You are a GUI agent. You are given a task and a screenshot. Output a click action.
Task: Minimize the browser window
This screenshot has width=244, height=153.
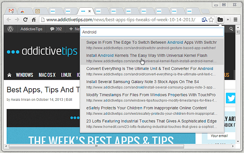click(x=216, y=5)
